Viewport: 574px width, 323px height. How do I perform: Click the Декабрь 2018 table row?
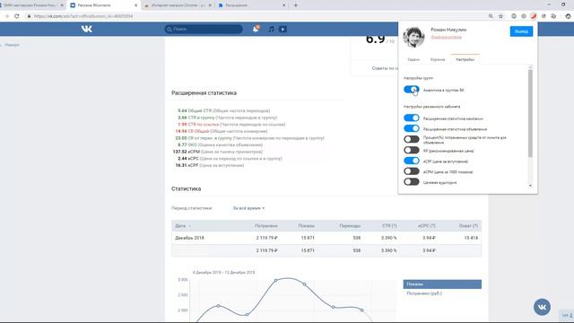coord(326,238)
